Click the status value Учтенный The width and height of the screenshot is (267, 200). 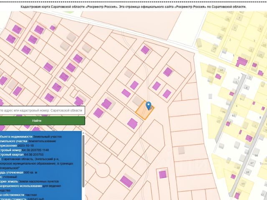(x=10, y=177)
